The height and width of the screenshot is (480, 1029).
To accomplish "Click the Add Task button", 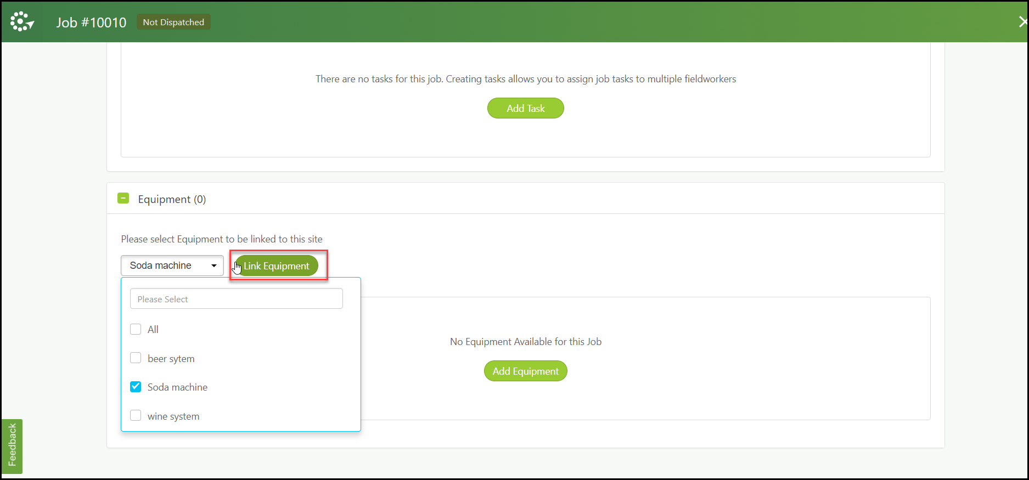I will coord(525,108).
